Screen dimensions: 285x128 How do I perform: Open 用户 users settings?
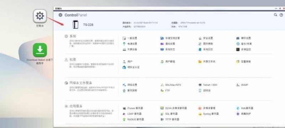[128, 62]
